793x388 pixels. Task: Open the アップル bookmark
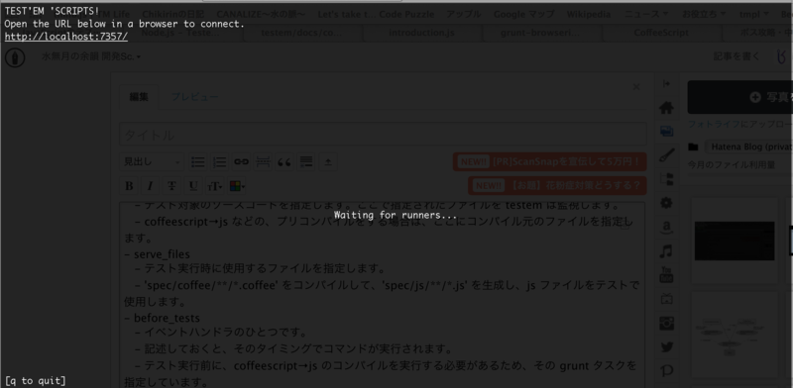point(464,14)
